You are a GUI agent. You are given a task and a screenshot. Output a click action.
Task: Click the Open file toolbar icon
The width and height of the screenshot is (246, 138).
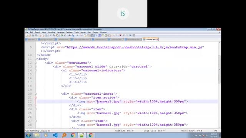(30, 36)
